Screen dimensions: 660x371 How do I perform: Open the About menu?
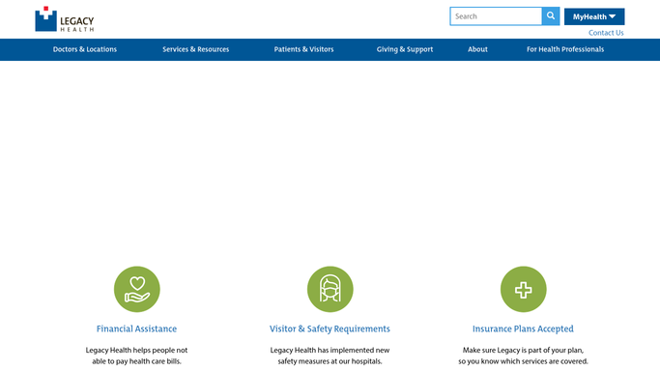[x=477, y=49]
